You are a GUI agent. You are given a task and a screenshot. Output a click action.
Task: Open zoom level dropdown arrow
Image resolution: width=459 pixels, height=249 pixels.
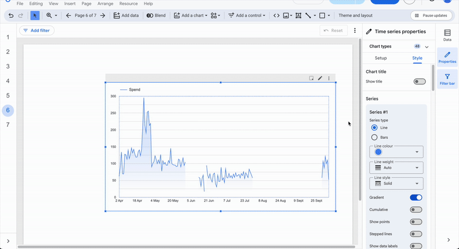(56, 15)
